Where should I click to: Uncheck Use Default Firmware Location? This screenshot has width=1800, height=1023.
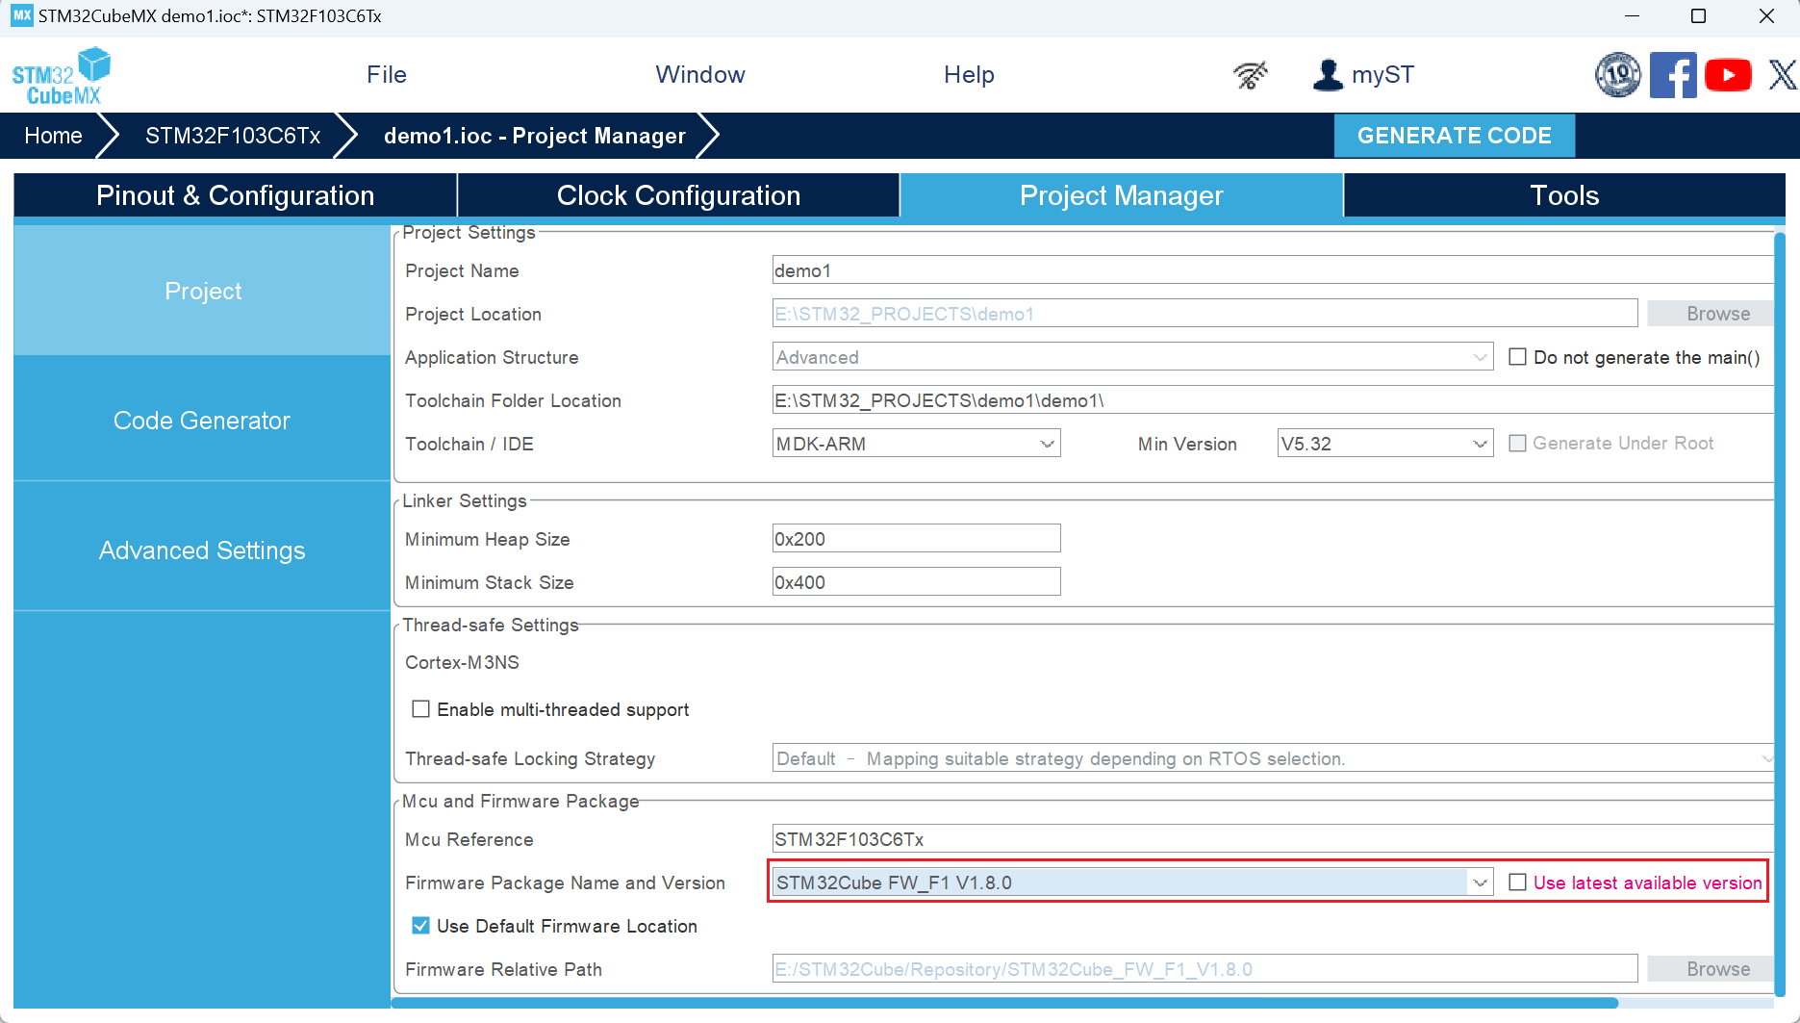click(420, 926)
